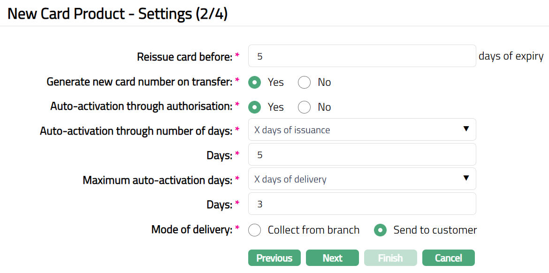Expand the Maximum auto-activation days dropdown arrow
The width and height of the screenshot is (549, 273).
tap(466, 178)
